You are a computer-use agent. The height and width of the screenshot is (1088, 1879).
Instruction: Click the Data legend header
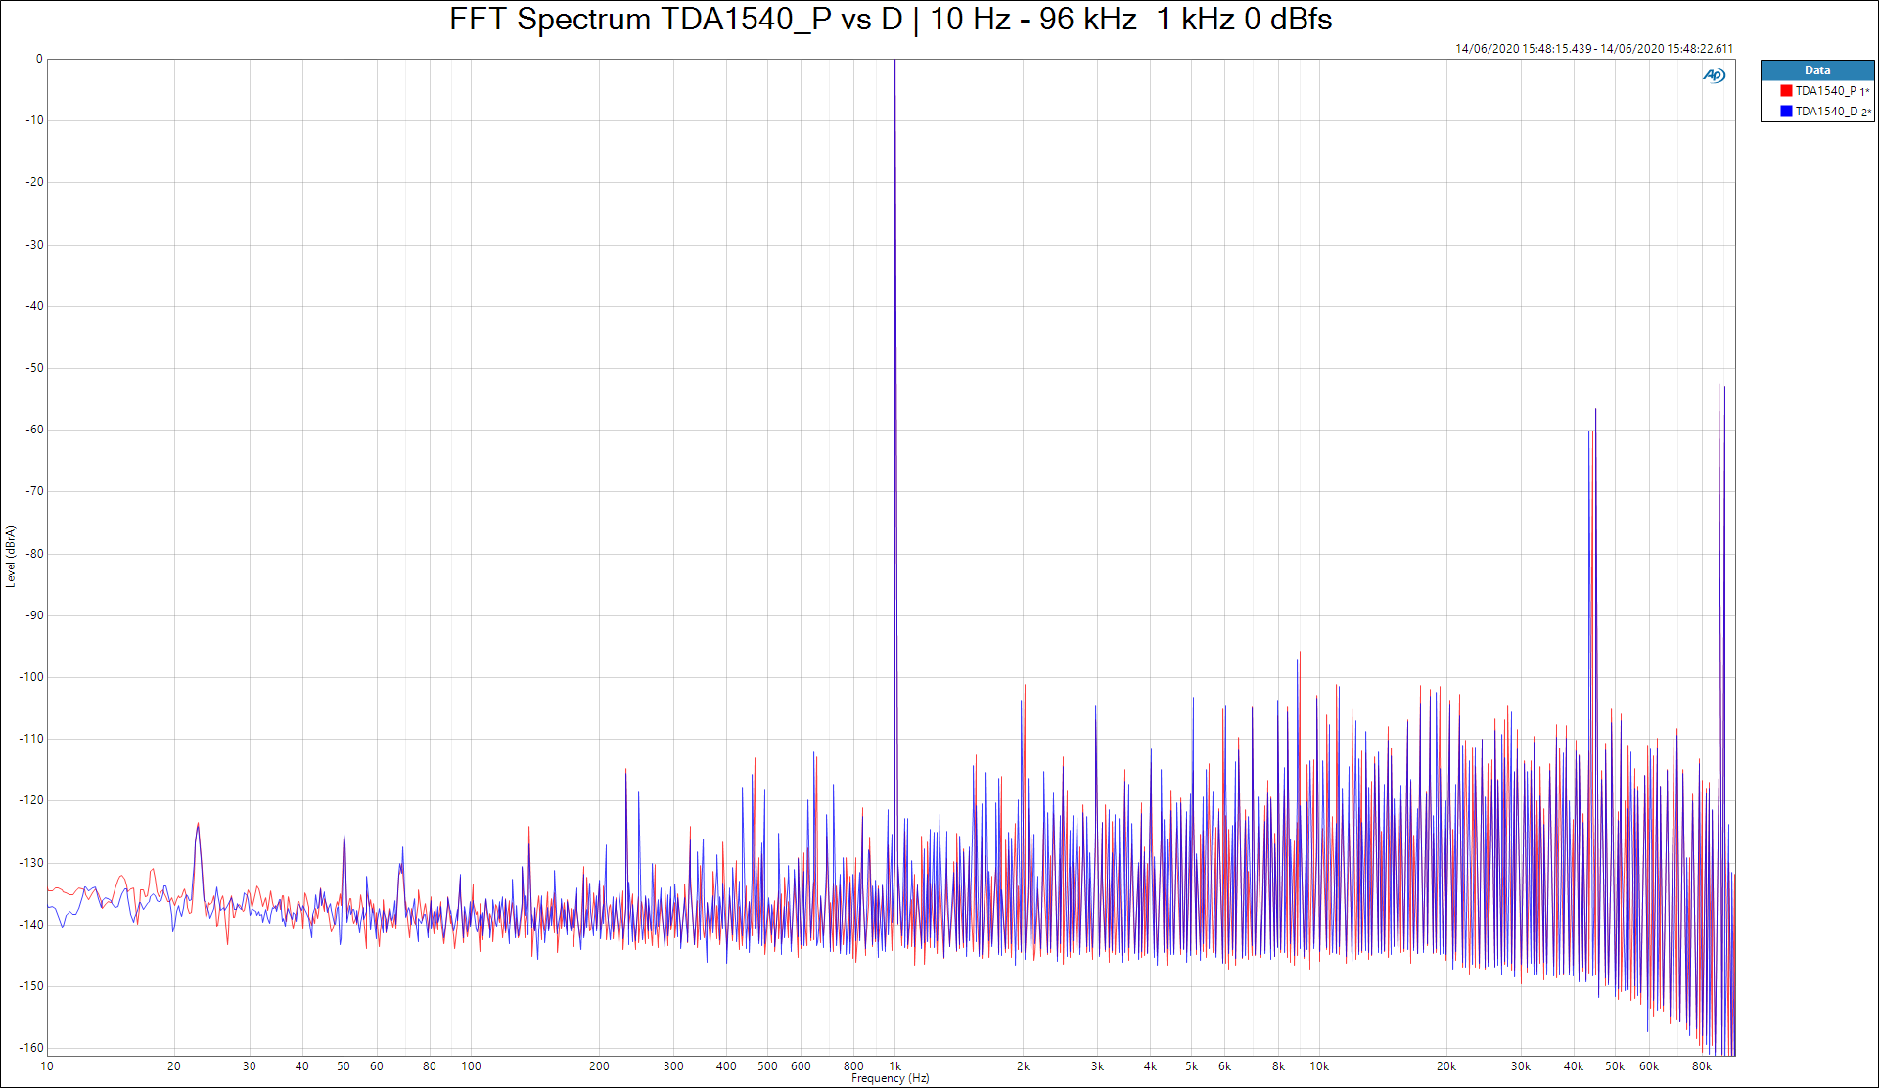1817,70
